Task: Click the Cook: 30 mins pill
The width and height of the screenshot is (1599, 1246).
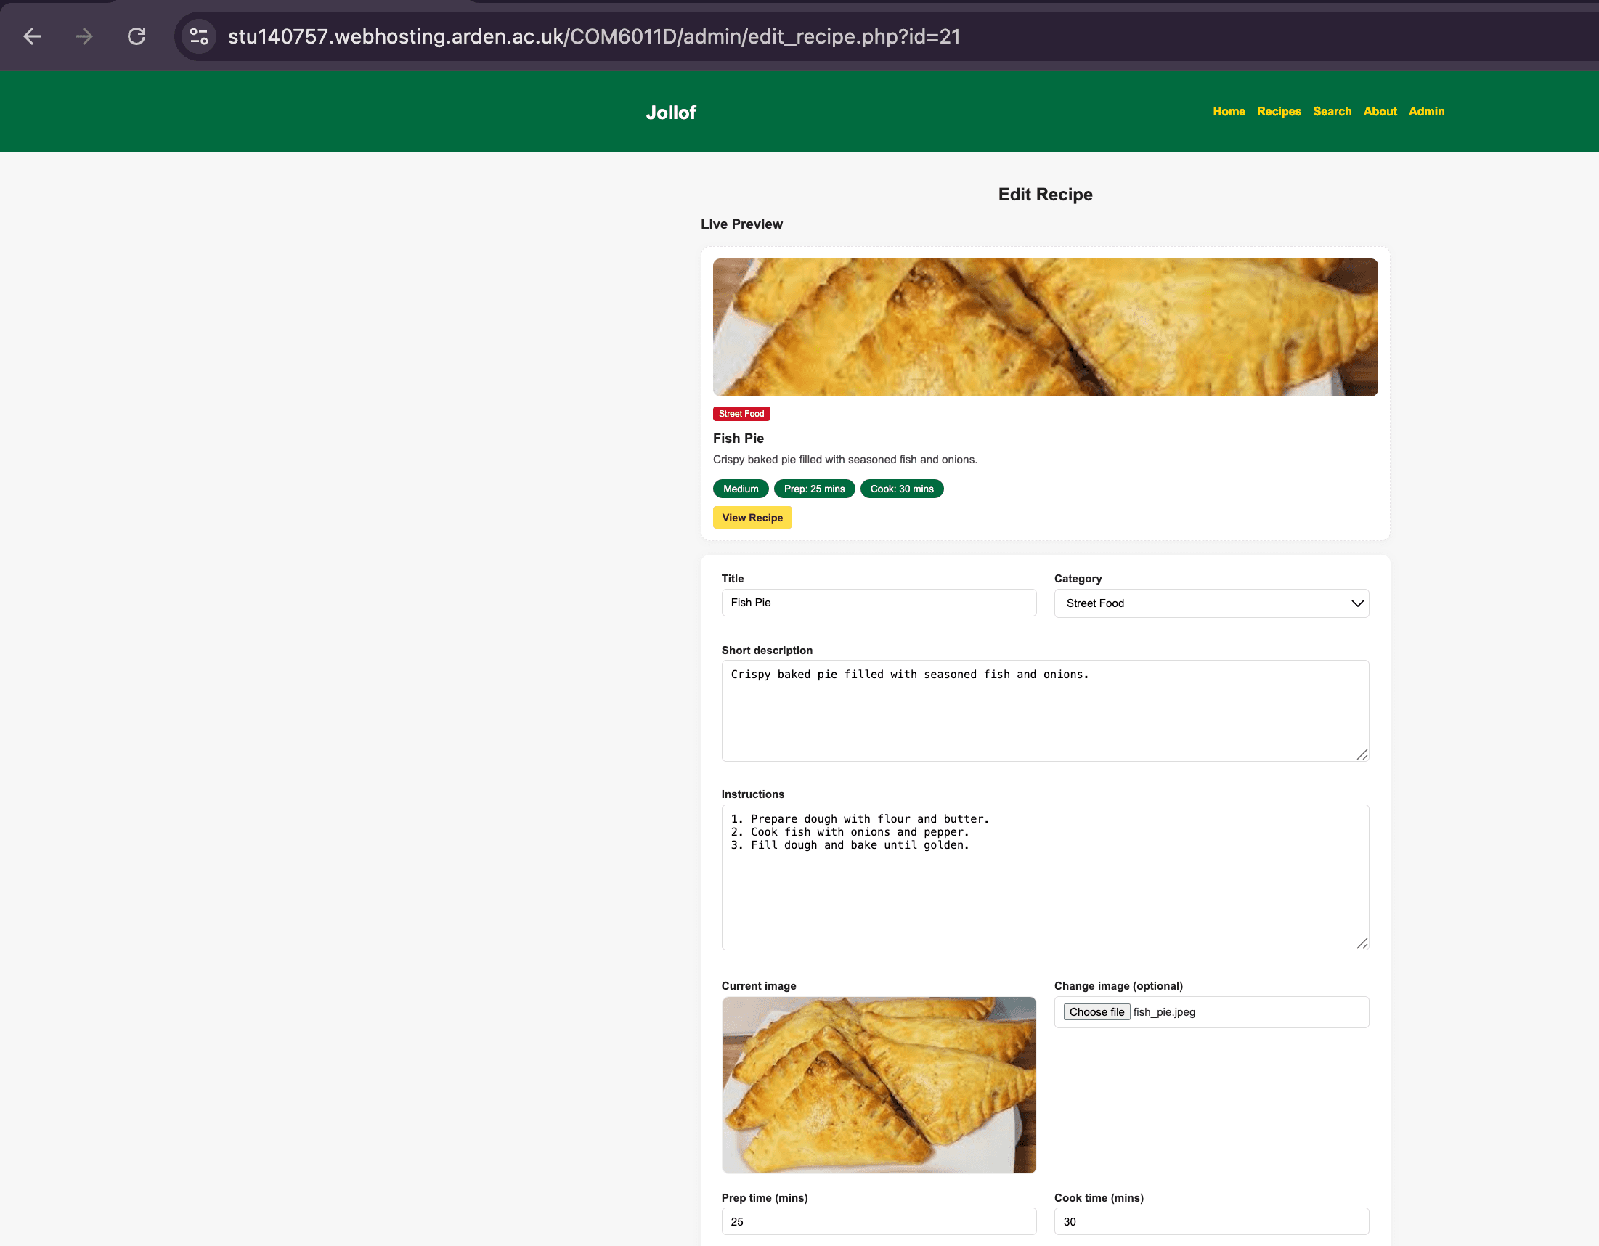Action: [x=901, y=488]
